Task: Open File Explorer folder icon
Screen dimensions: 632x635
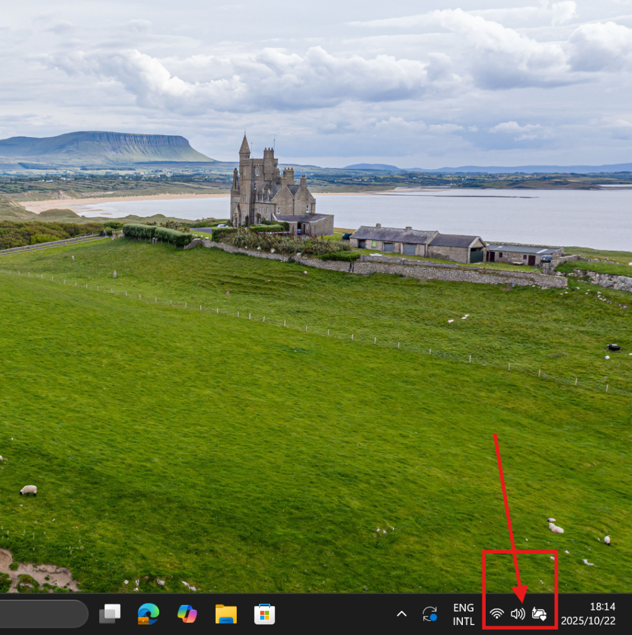Action: (x=226, y=614)
